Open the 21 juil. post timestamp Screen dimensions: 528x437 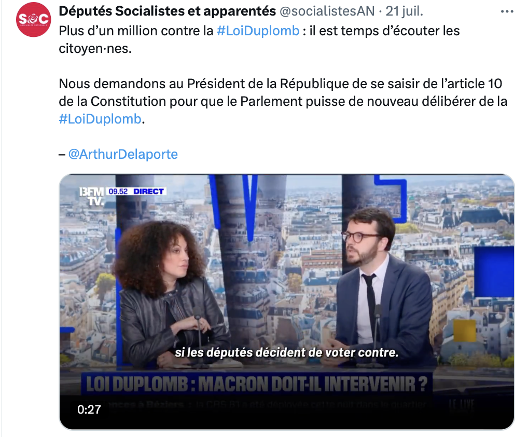tap(404, 11)
